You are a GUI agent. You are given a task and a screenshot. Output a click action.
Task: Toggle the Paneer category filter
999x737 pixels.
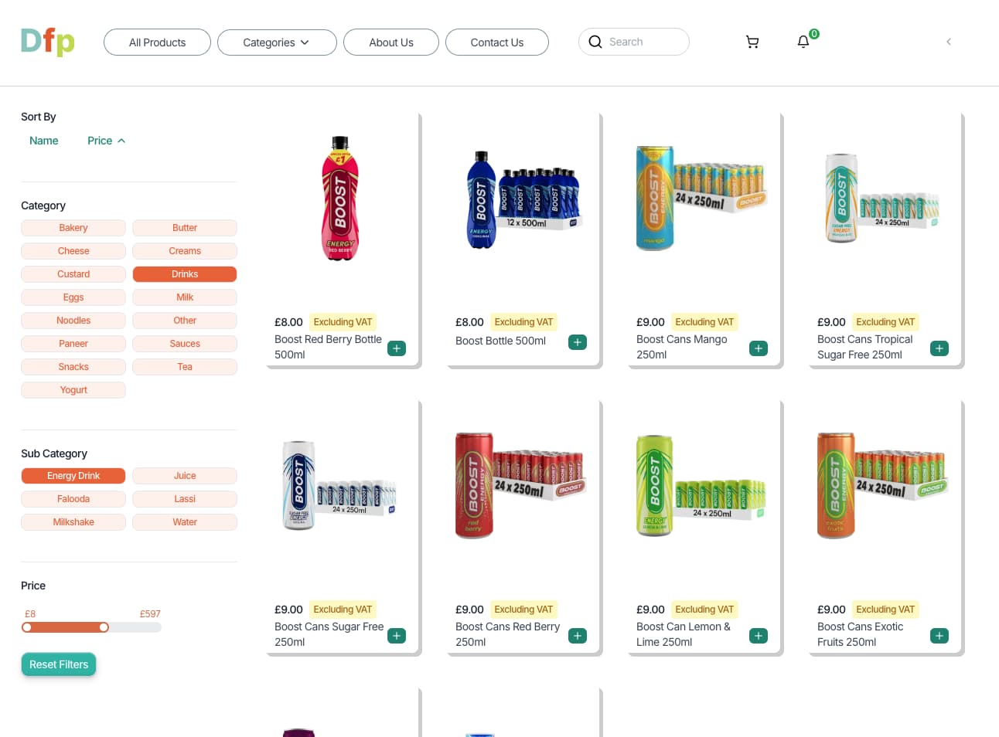point(73,344)
